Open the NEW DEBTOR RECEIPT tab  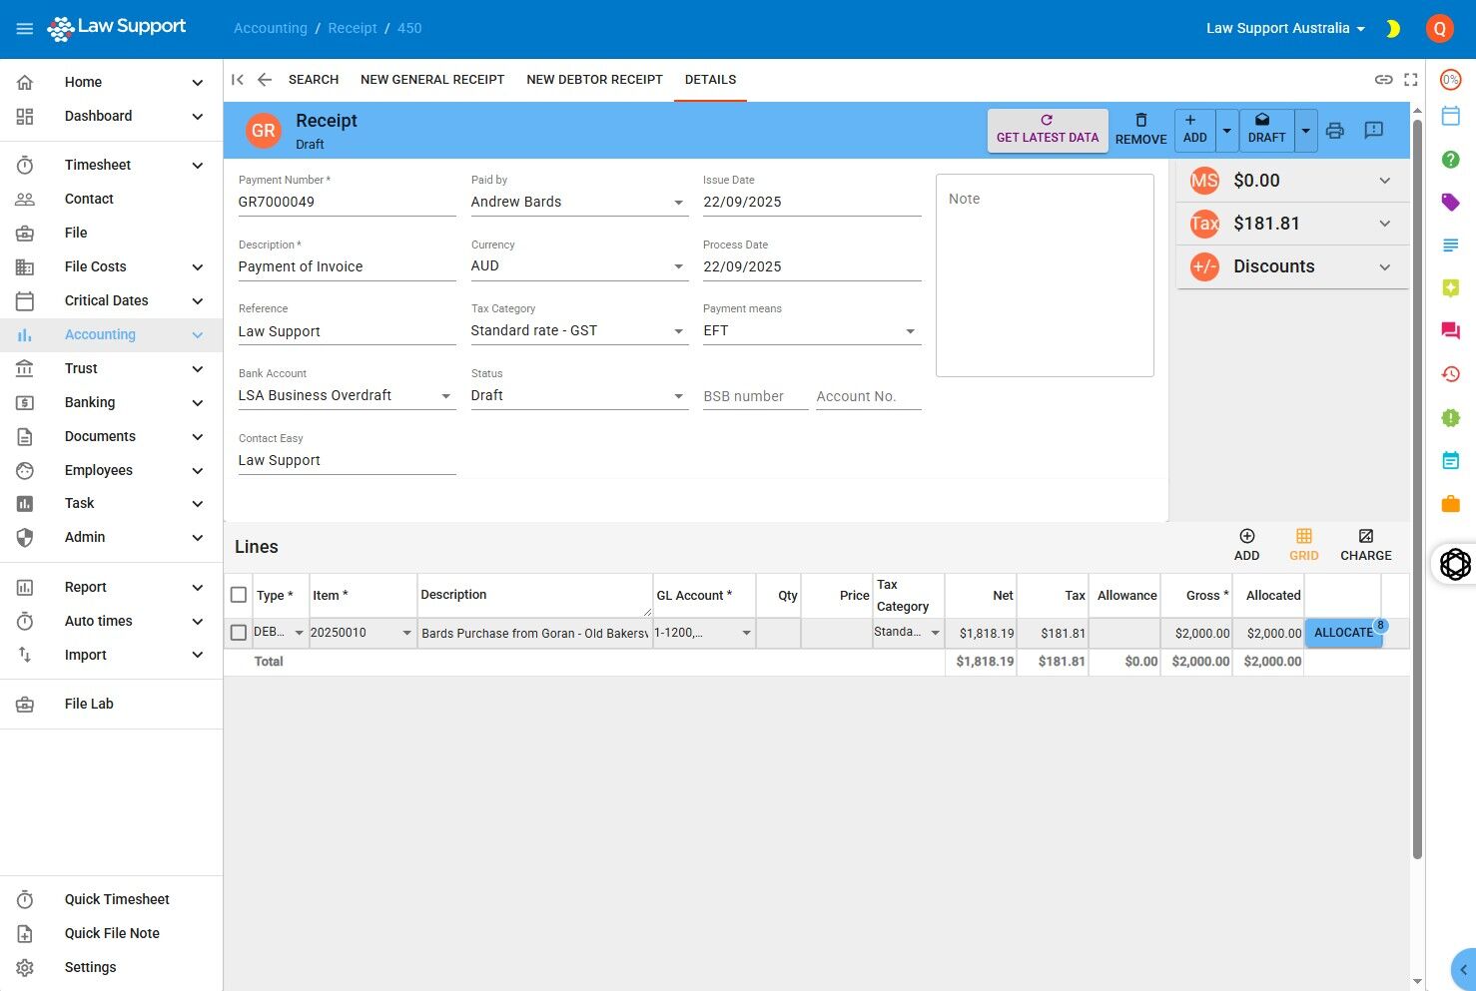point(594,80)
